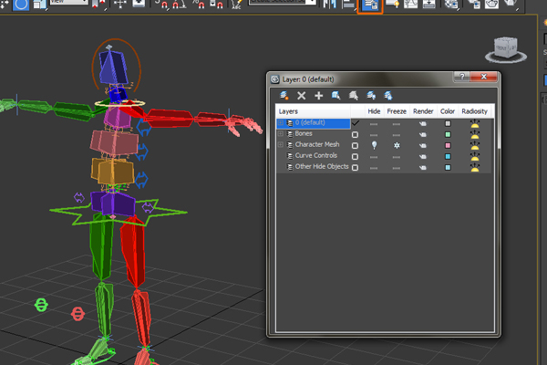This screenshot has width=547, height=365.
Task: Click the Color column header
Action: pyautogui.click(x=448, y=111)
